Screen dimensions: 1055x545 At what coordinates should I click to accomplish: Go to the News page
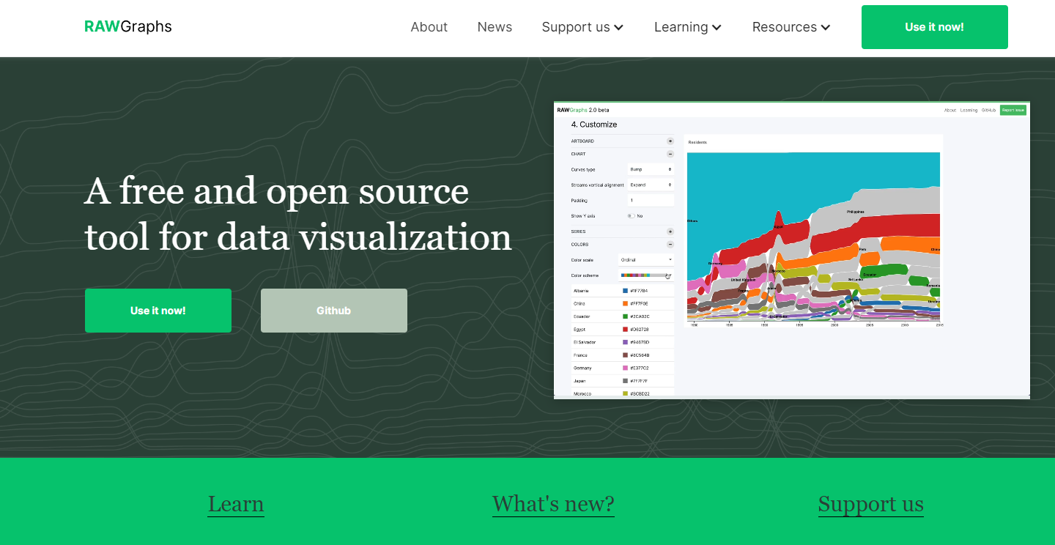coord(495,27)
